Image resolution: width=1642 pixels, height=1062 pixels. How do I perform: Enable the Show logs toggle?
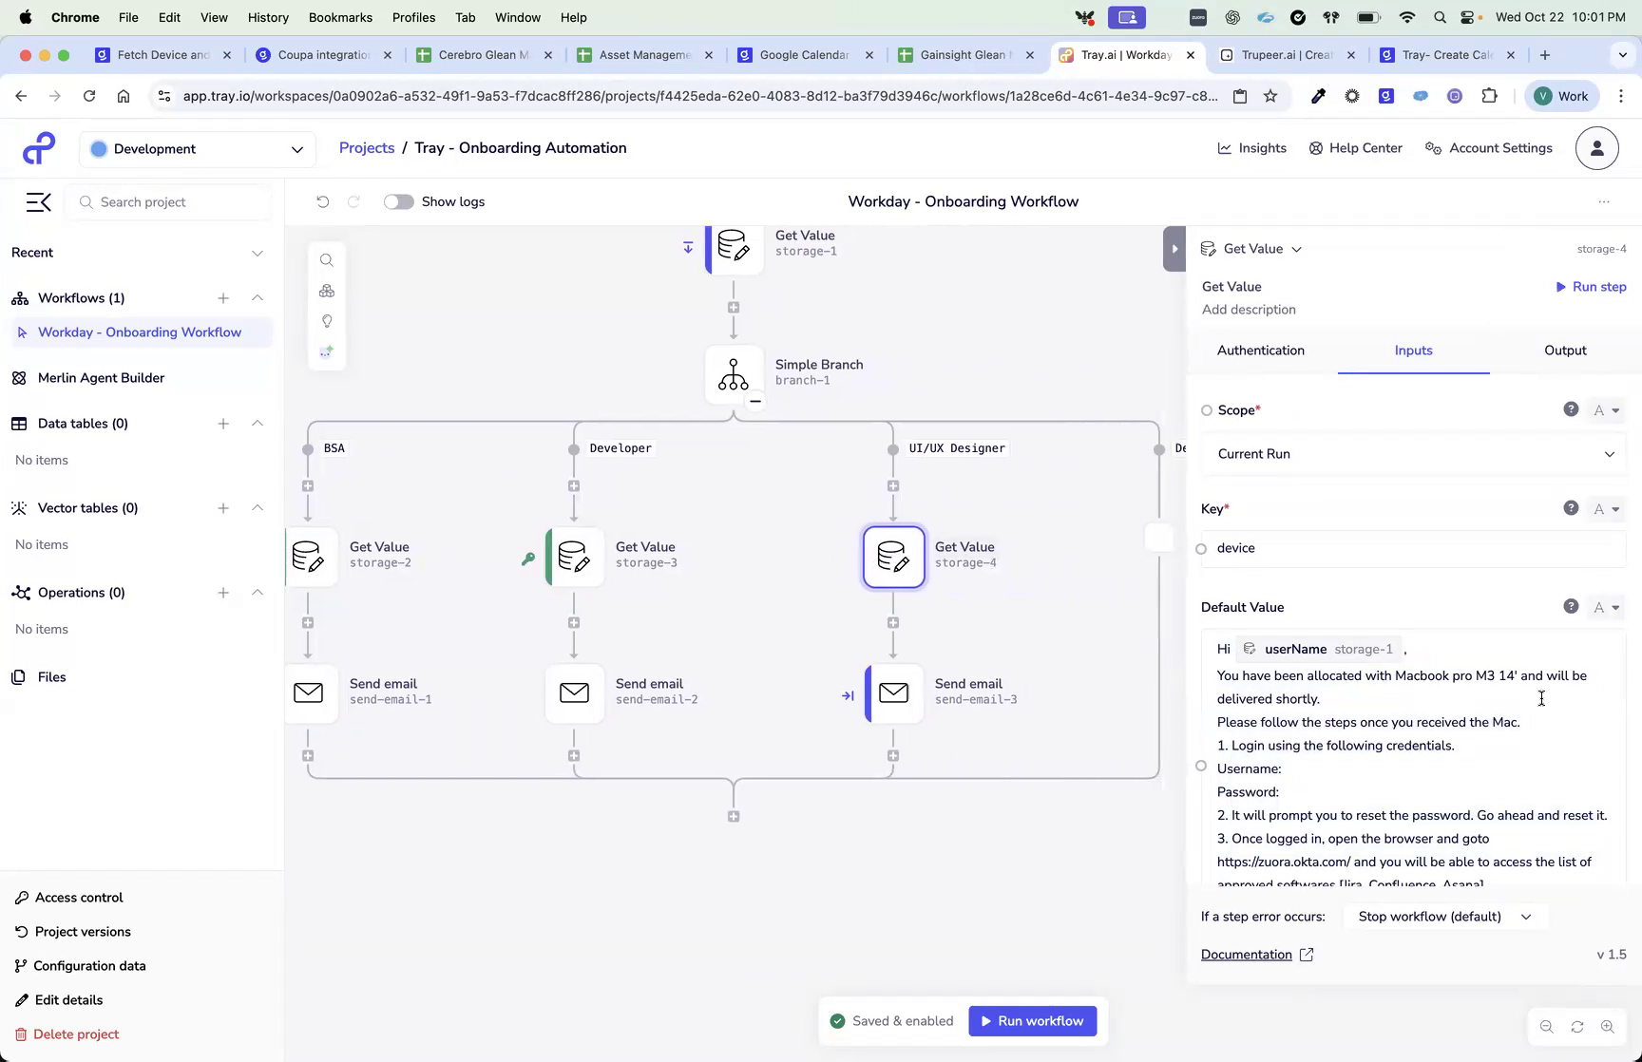[x=398, y=201]
